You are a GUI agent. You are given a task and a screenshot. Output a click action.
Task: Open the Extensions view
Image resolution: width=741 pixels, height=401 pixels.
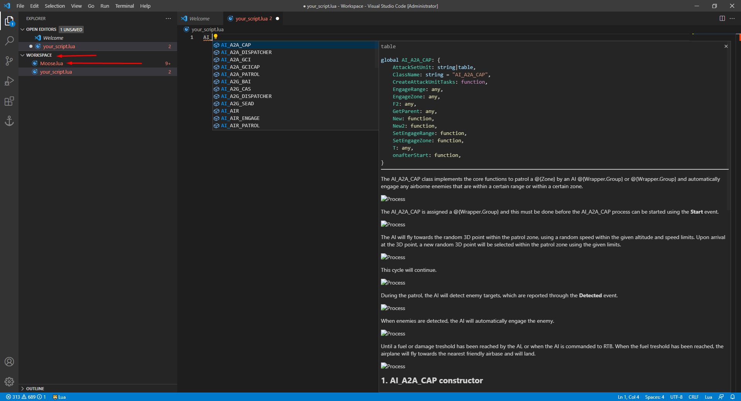pyautogui.click(x=9, y=101)
